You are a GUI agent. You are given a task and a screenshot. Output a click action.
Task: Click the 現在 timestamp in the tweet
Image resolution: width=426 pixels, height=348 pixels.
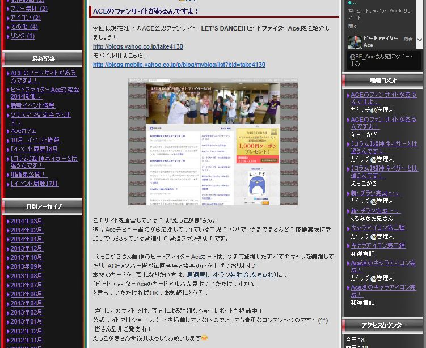tap(408, 39)
